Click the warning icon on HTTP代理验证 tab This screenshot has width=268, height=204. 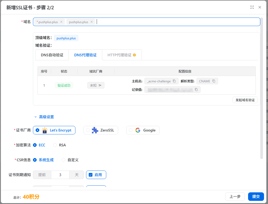[134, 55]
